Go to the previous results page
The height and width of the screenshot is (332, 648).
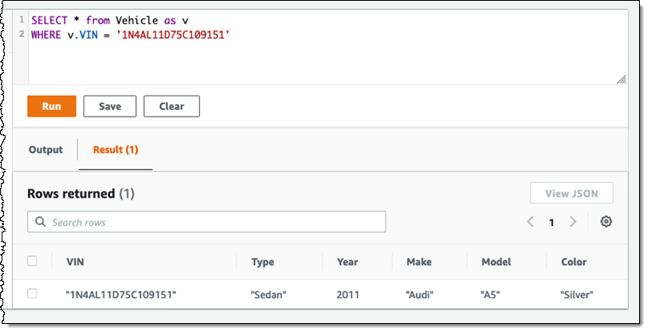[x=531, y=222]
